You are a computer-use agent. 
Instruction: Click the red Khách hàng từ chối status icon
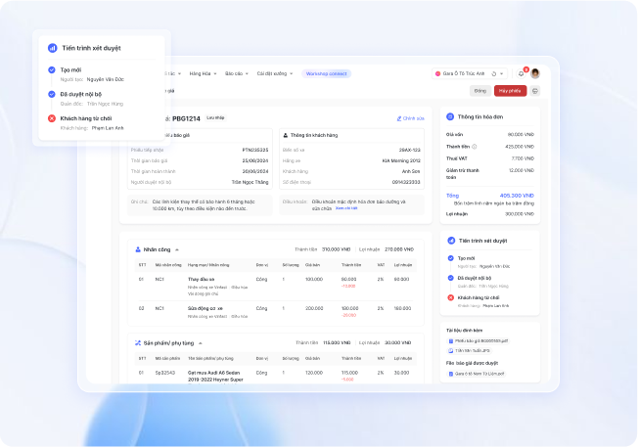point(52,118)
